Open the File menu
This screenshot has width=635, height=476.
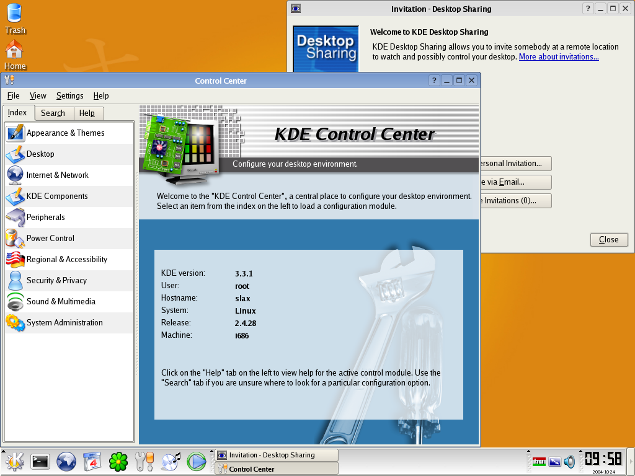14,96
